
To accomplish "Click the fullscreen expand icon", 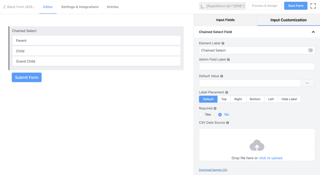I will [x=313, y=6].
